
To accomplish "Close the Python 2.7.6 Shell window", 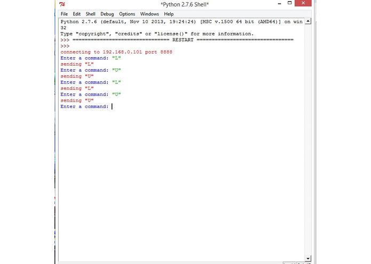I will [x=303, y=3].
